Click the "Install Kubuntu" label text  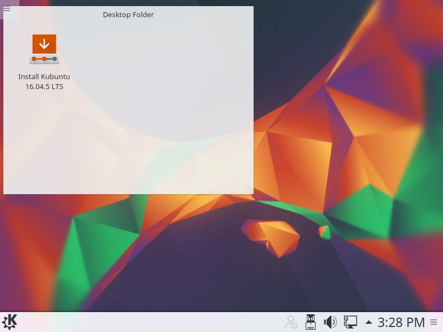[x=44, y=77]
